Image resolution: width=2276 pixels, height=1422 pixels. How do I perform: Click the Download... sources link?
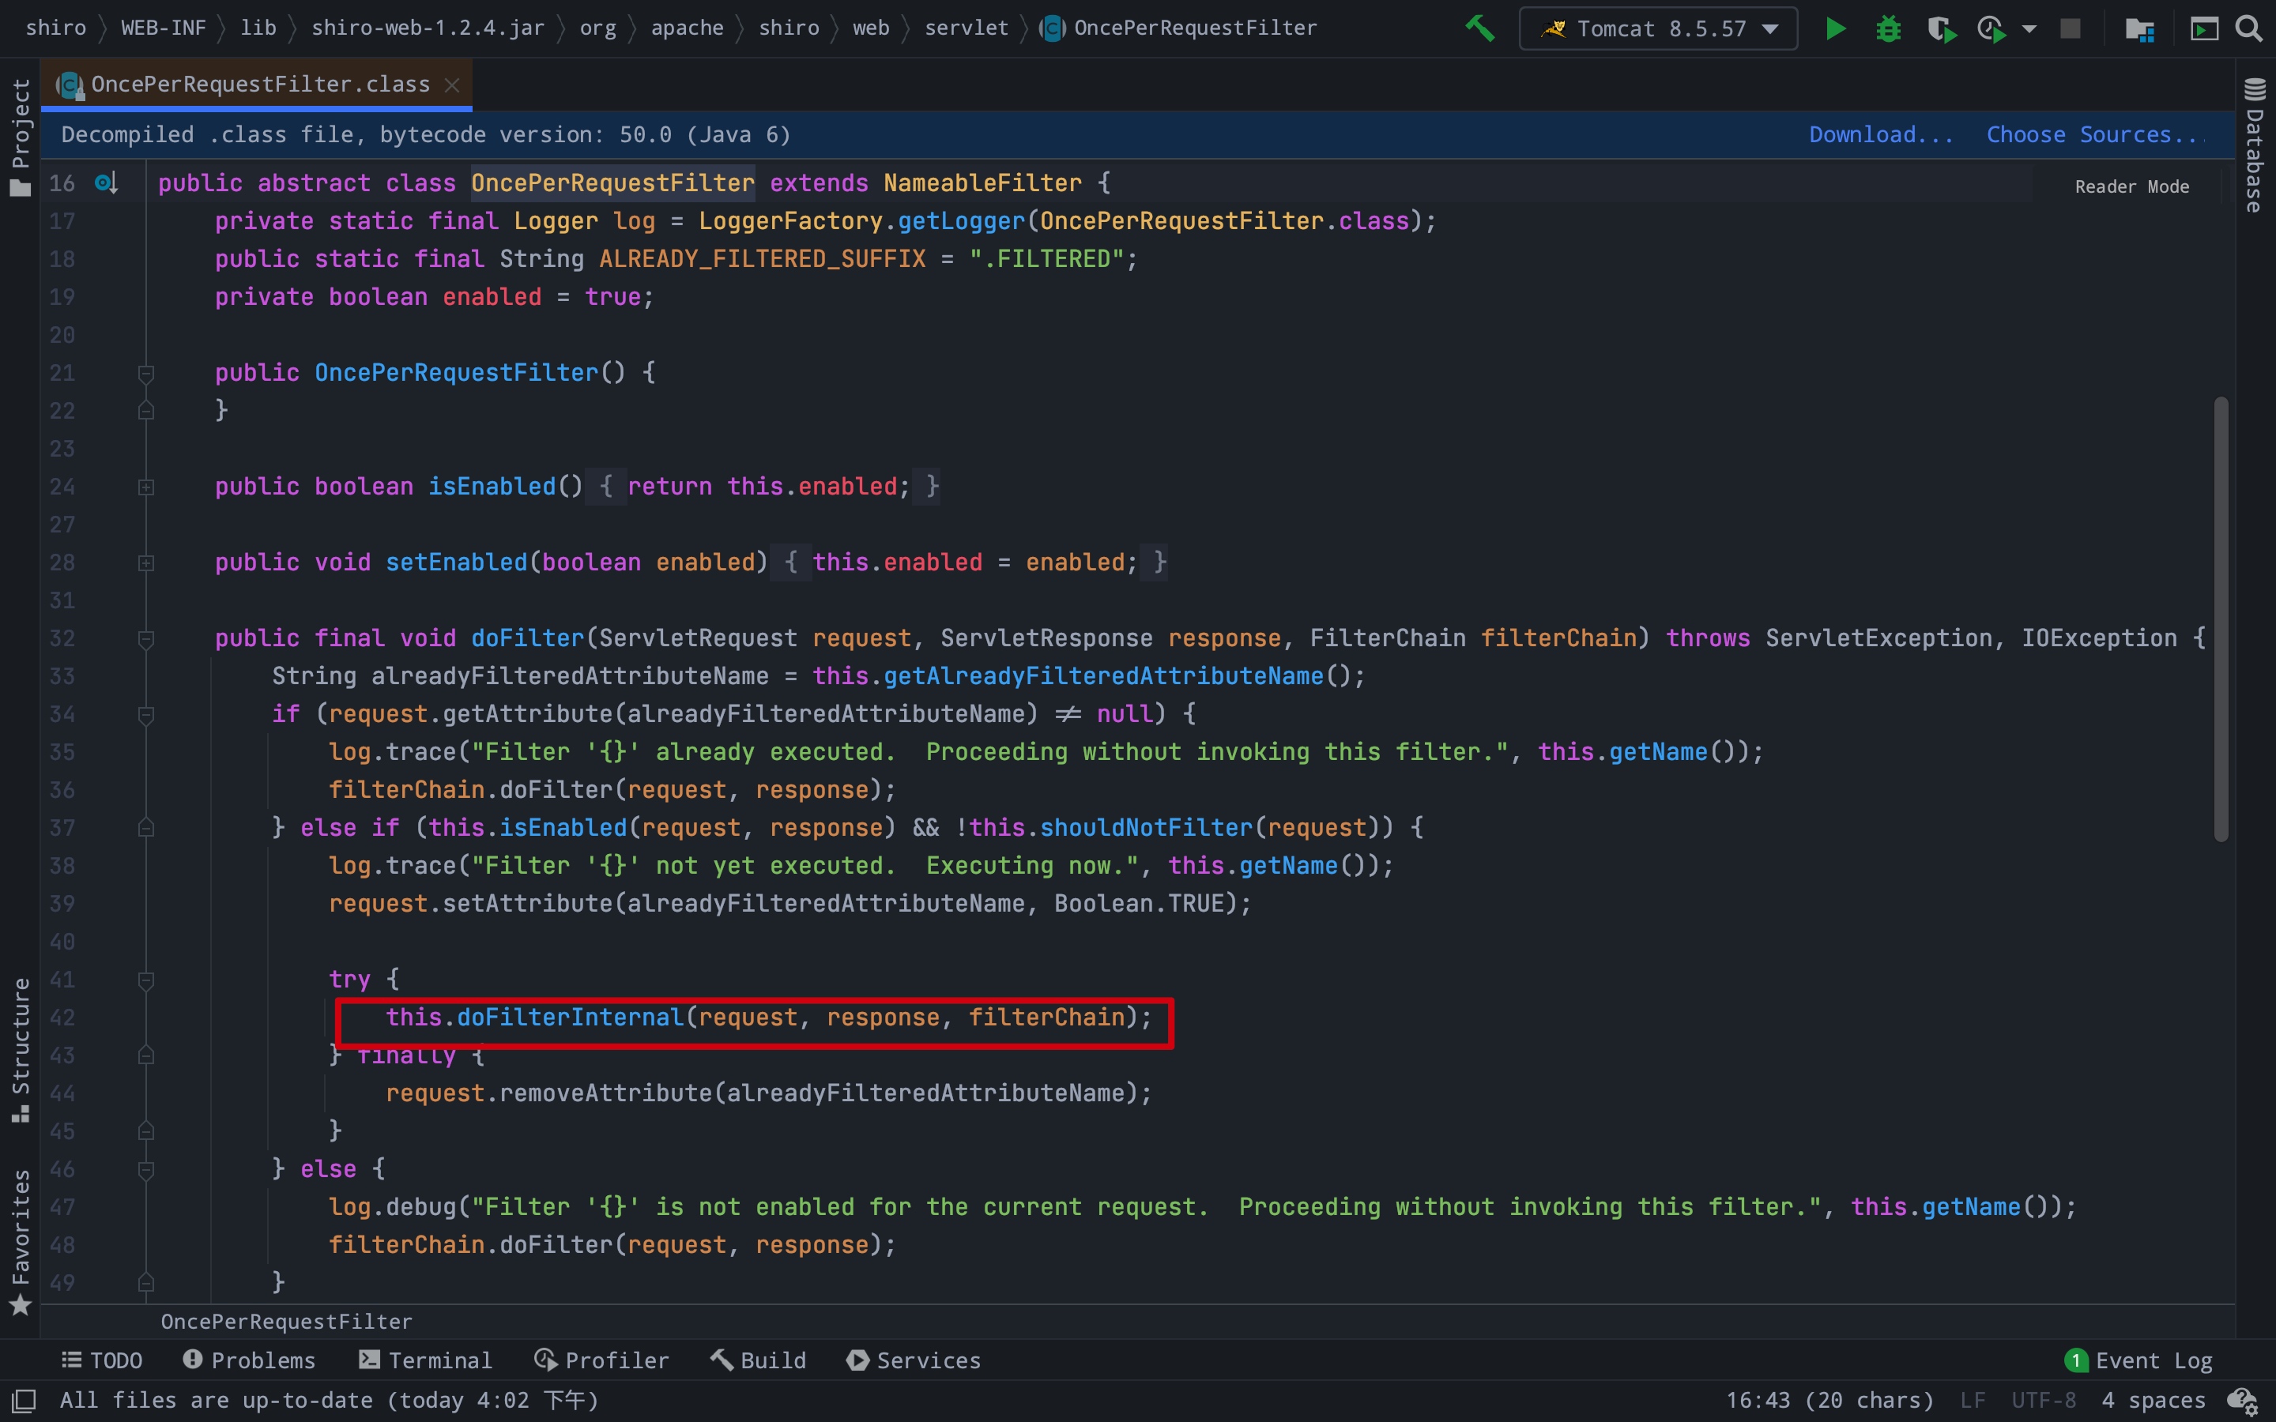1881,134
